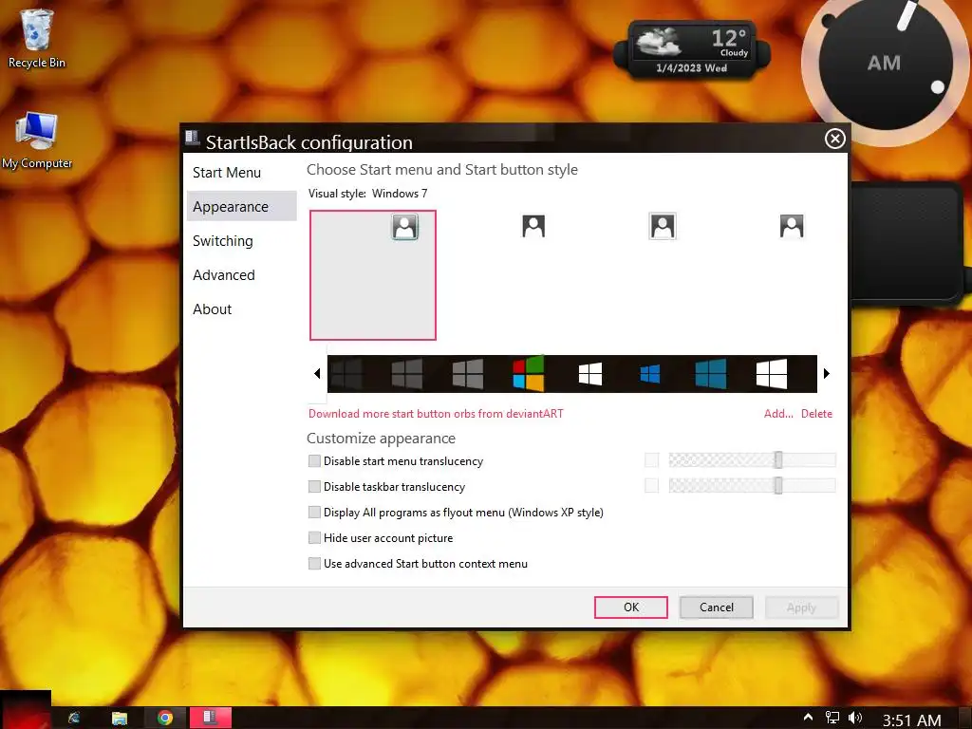Enable Disable taskbar translucency checkbox
This screenshot has width=972, height=729.
(x=315, y=487)
